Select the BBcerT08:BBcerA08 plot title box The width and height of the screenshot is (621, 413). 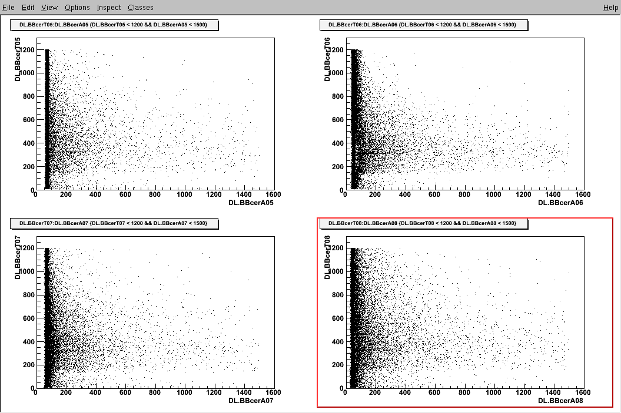point(423,223)
